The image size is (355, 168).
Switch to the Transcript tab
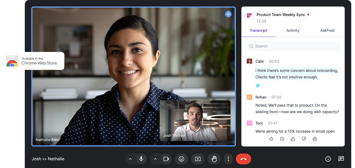[258, 30]
